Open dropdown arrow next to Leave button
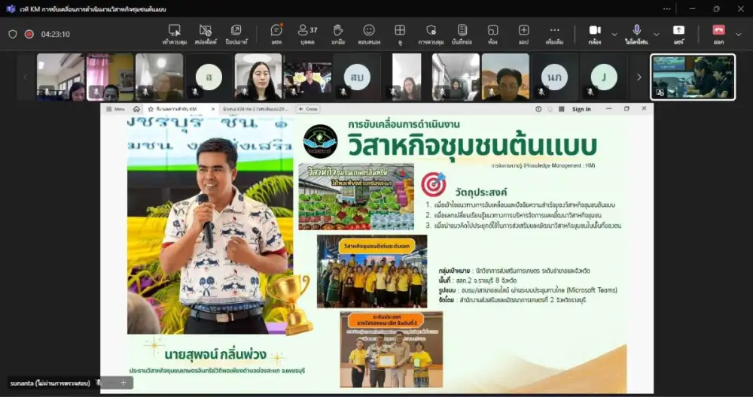Screen dimensions: 753x397 click(x=739, y=34)
